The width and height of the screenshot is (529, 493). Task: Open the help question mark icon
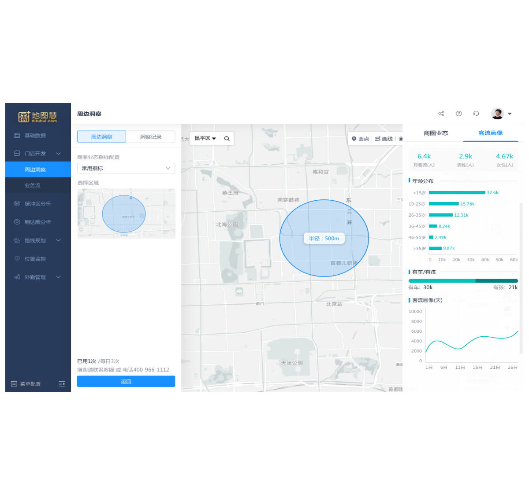coord(458,114)
